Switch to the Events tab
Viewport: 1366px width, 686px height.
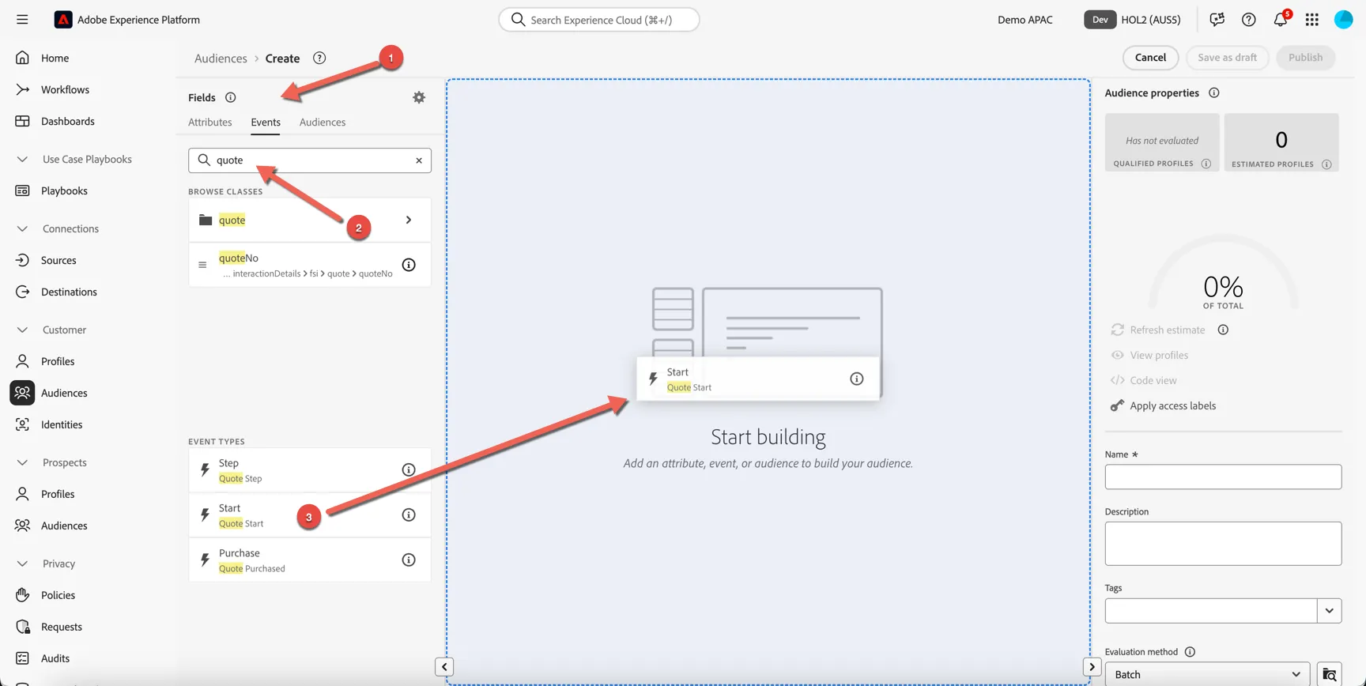tap(266, 122)
